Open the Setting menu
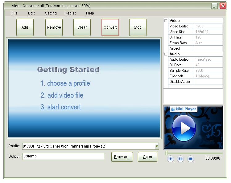 51,13
